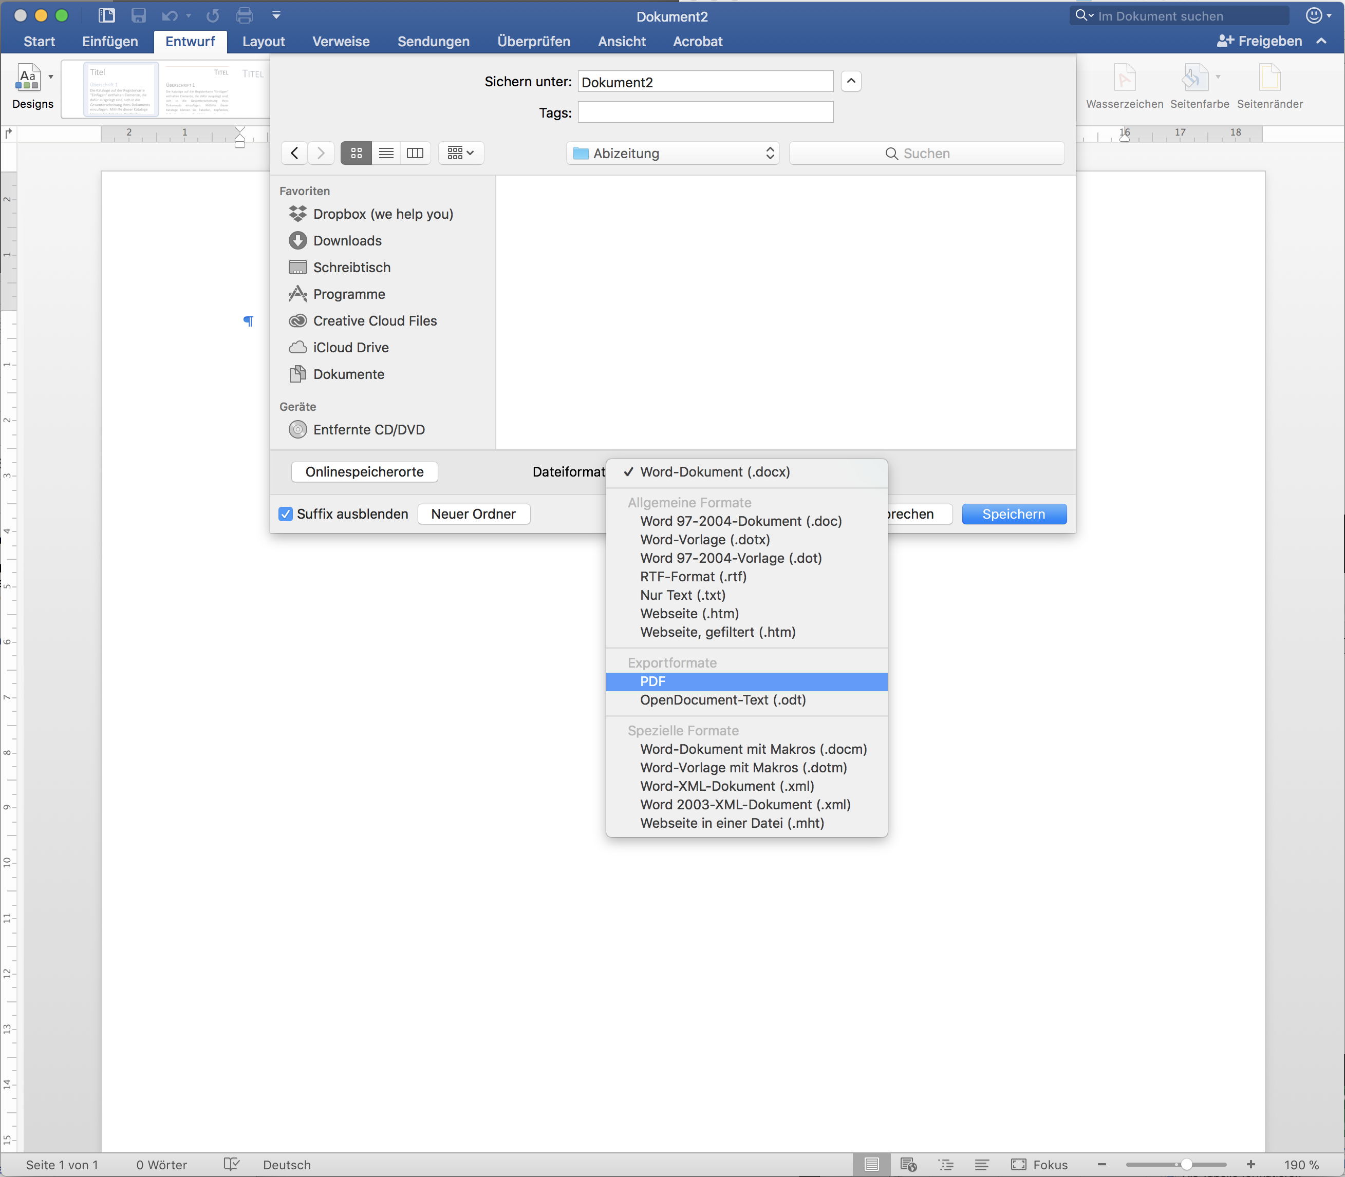Click the Tags input field

tap(705, 112)
